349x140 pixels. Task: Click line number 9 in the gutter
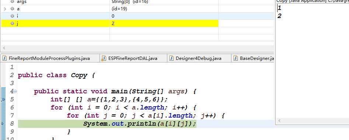(x=12, y=132)
